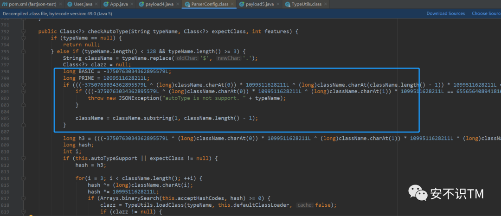This screenshot has width=501, height=216.
Task: Click line number 812 in the gutter
Action: tap(6, 165)
